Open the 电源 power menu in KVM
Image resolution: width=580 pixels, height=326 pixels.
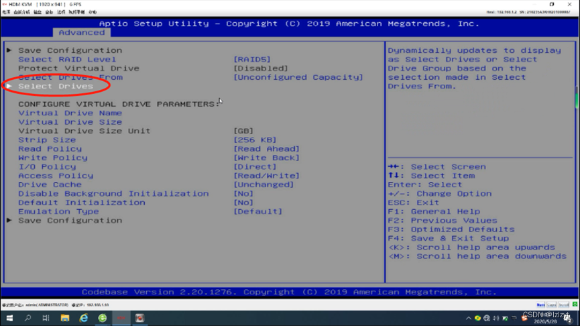(x=6, y=12)
